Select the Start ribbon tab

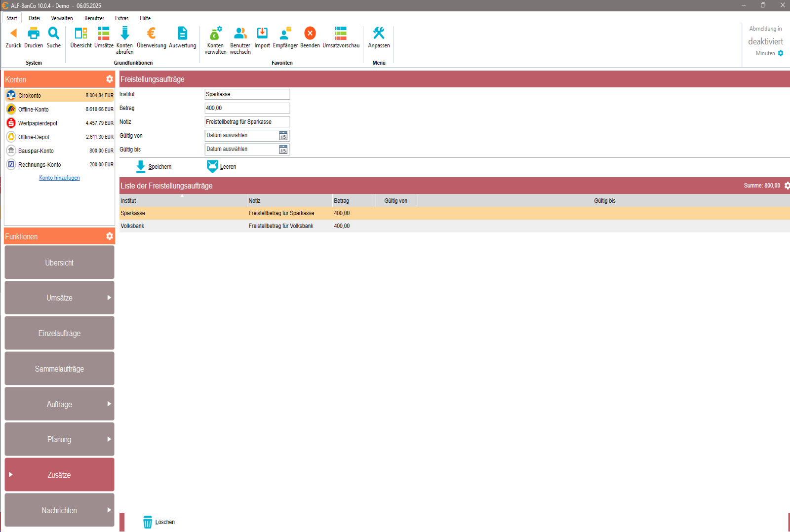click(x=12, y=18)
